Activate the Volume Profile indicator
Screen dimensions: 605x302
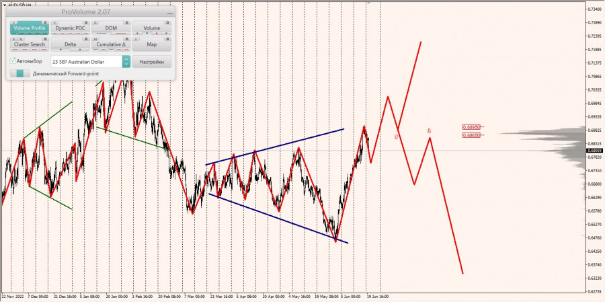click(x=30, y=28)
